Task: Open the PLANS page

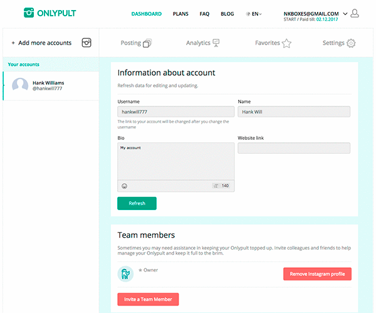Action: tap(180, 14)
